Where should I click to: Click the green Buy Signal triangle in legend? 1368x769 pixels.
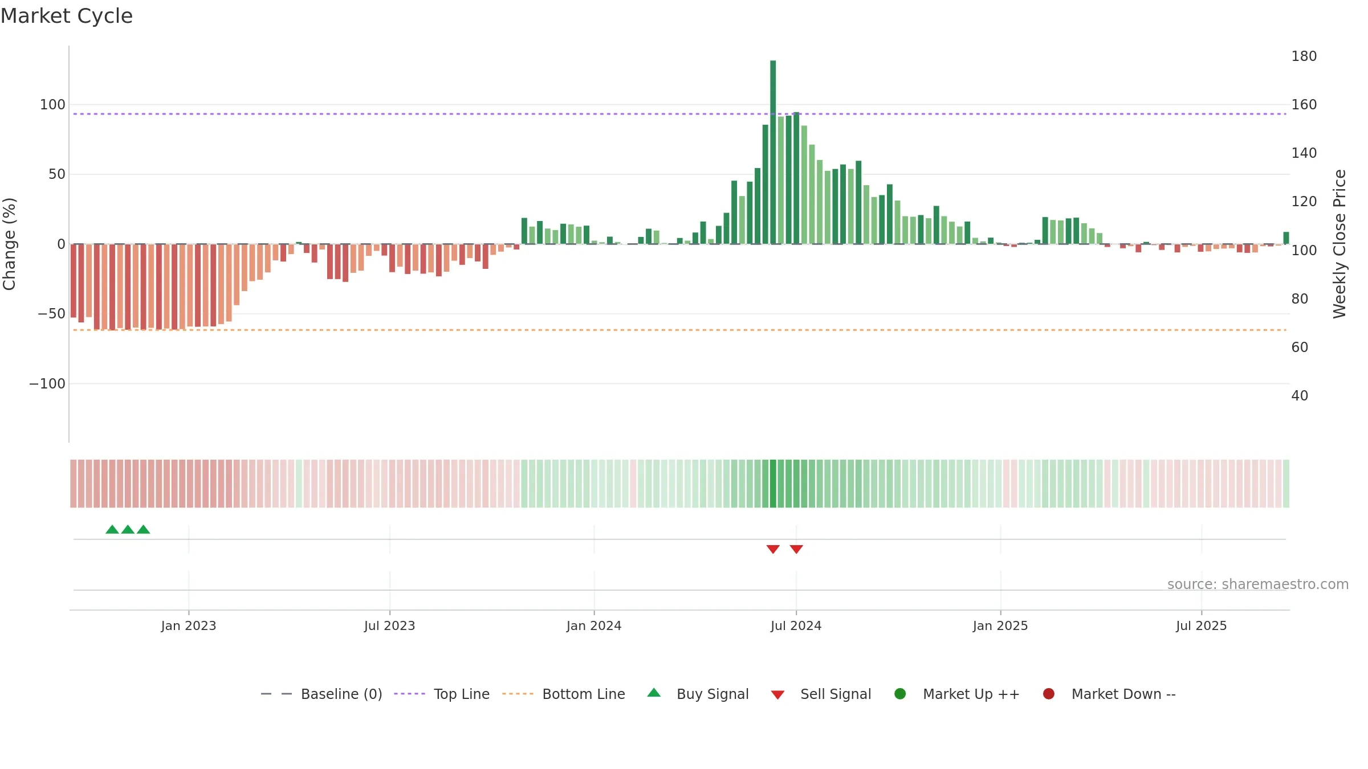654,693
